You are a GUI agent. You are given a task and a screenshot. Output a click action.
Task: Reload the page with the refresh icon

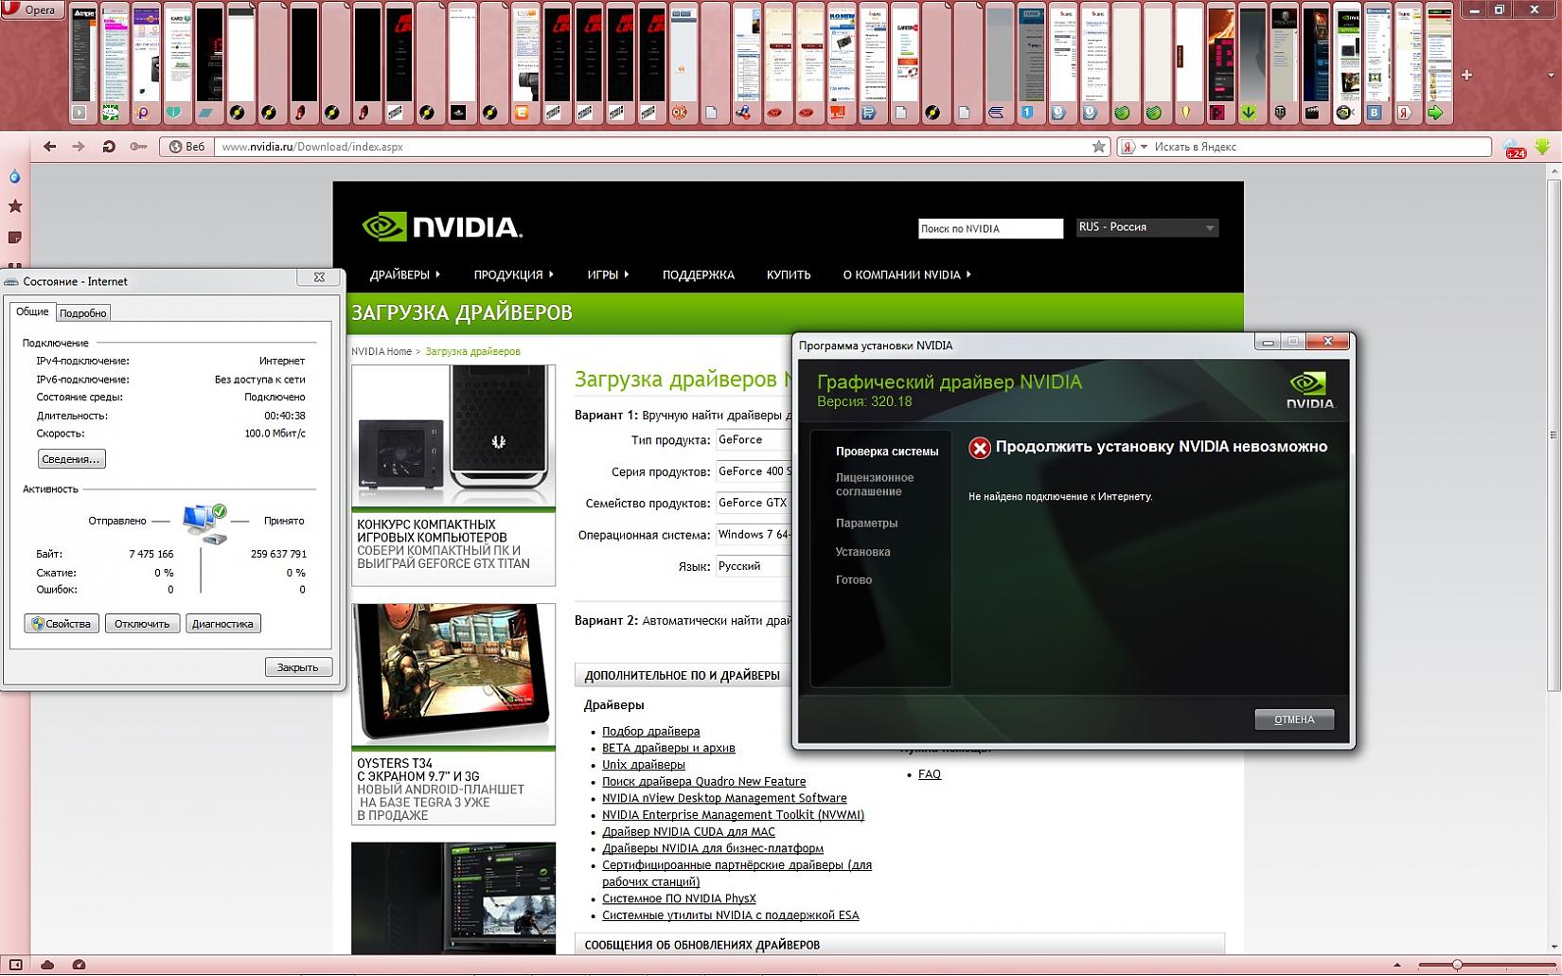click(x=109, y=147)
